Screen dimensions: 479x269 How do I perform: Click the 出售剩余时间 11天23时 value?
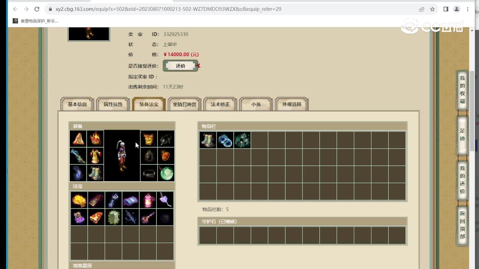click(x=173, y=87)
